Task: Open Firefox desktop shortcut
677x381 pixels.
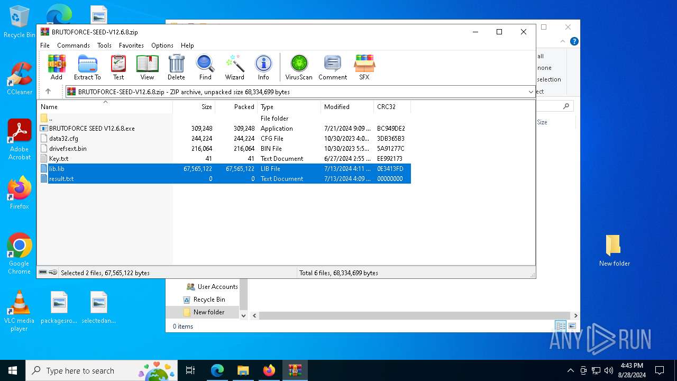Action: tap(20, 193)
